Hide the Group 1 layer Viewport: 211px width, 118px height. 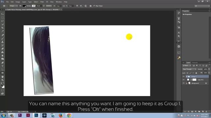[x=184, y=76]
